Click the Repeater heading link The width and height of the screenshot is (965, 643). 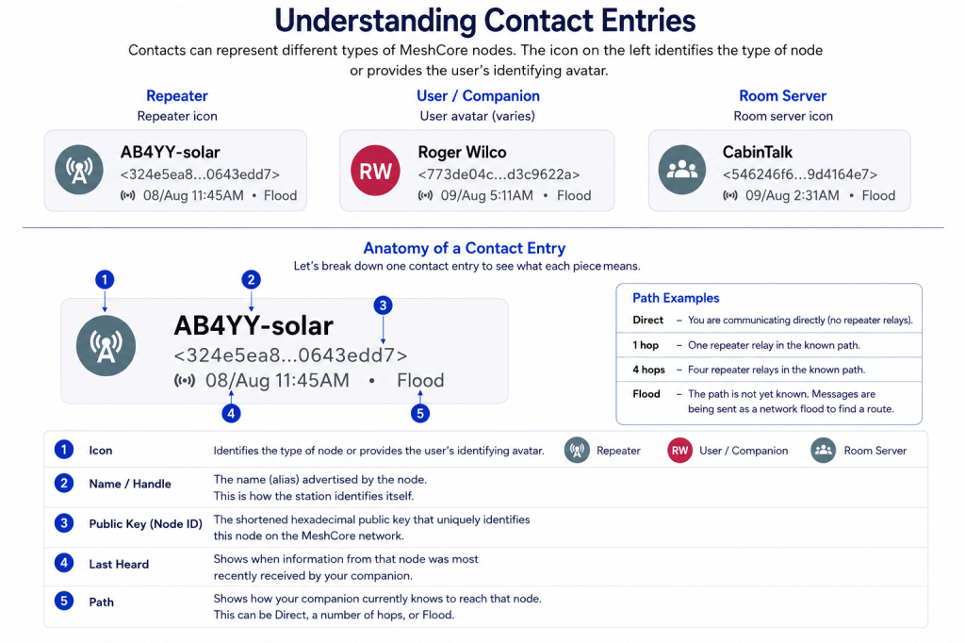(177, 96)
